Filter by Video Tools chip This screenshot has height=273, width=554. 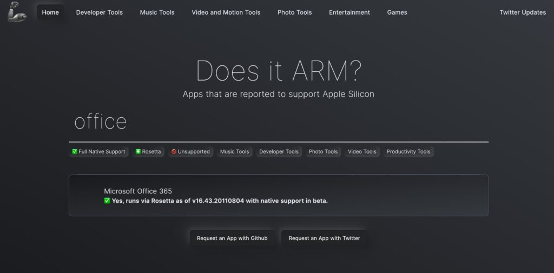coord(362,151)
